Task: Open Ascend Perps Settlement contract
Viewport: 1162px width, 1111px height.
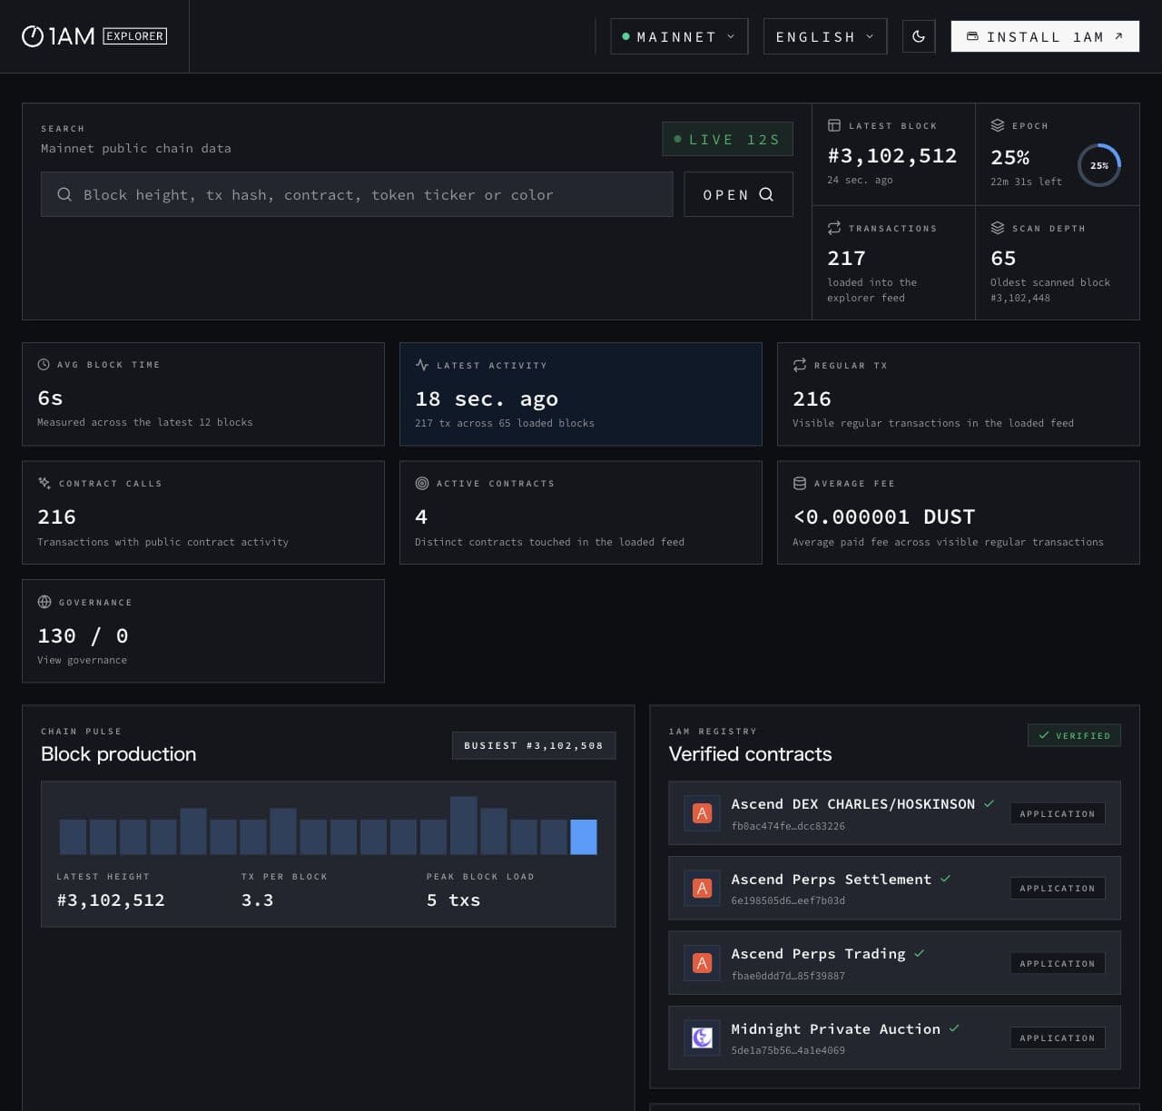Action: click(x=894, y=889)
